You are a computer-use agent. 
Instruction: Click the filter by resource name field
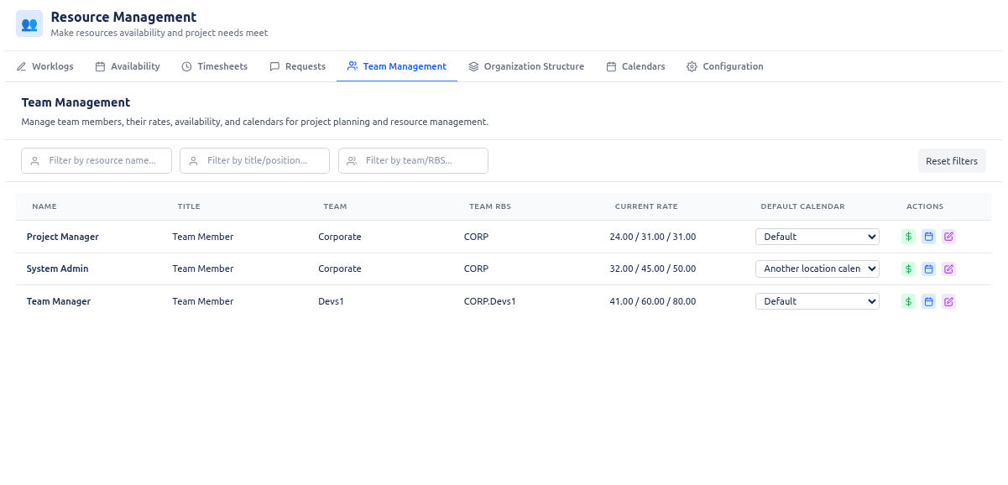97,160
